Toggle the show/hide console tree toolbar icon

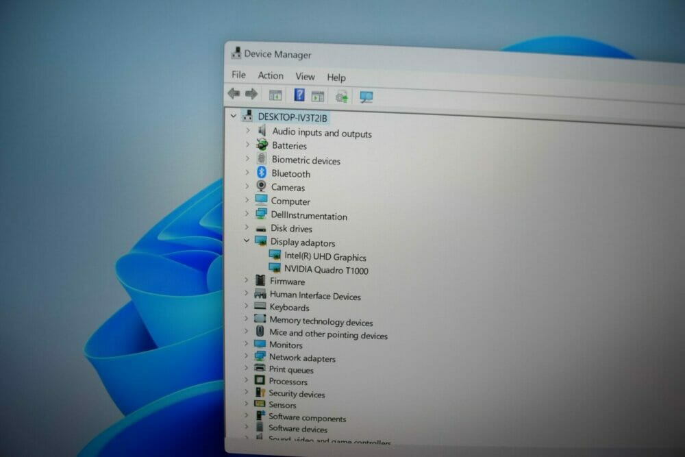pyautogui.click(x=275, y=95)
